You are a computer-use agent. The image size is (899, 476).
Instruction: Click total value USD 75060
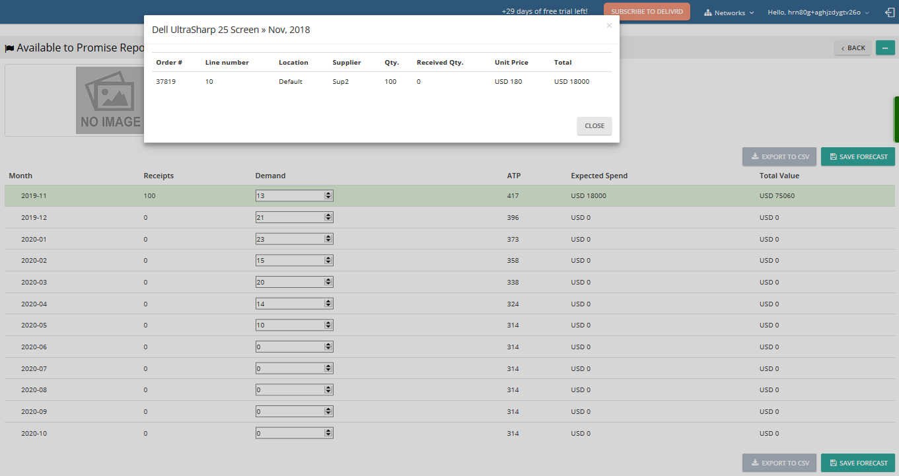coord(779,196)
